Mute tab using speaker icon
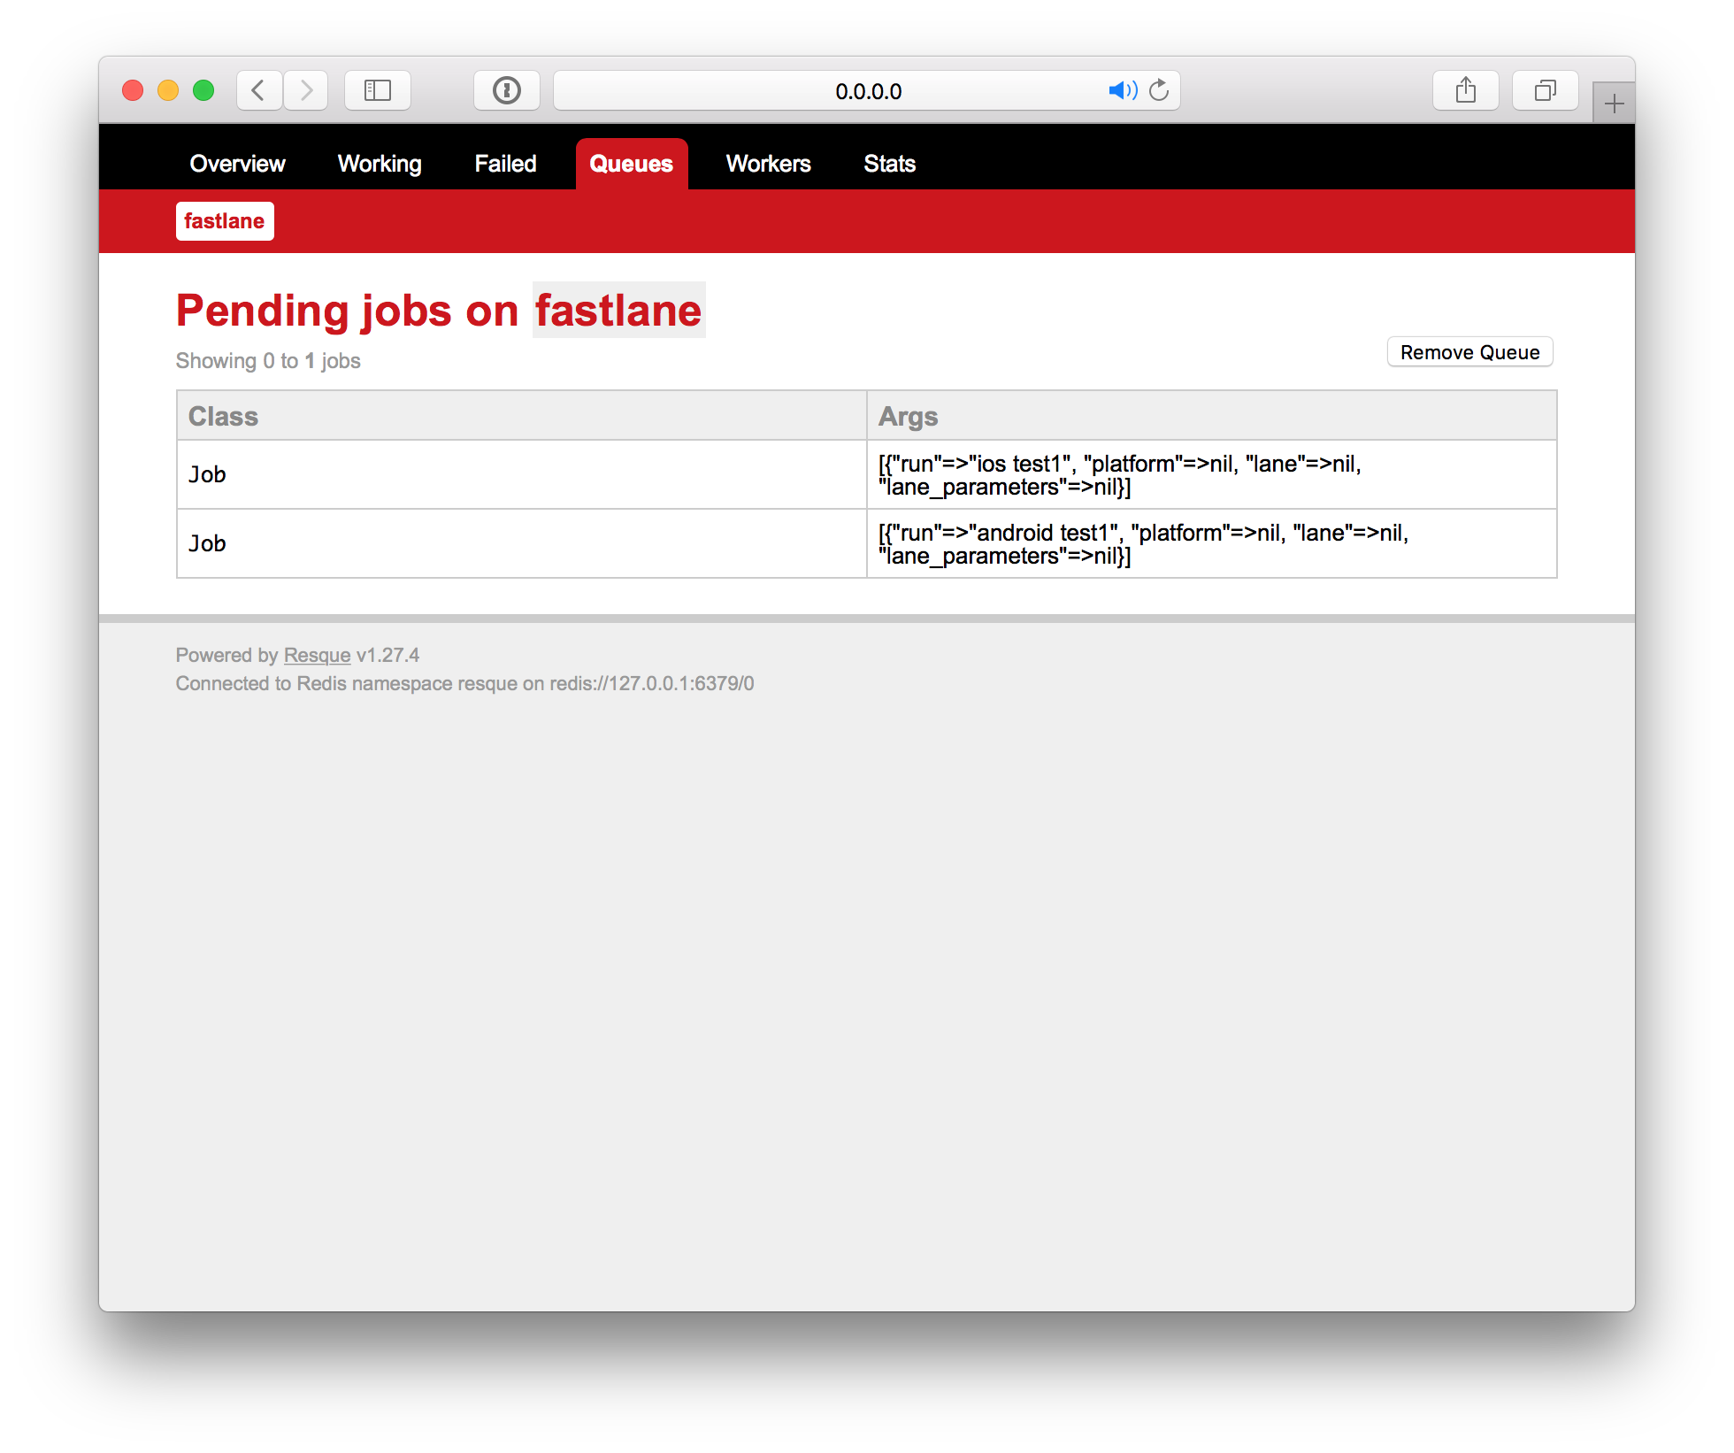 click(x=1122, y=90)
